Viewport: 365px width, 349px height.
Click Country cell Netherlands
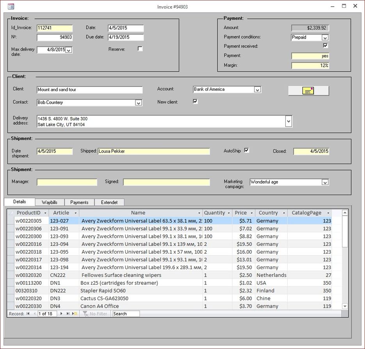pyautogui.click(x=271, y=275)
